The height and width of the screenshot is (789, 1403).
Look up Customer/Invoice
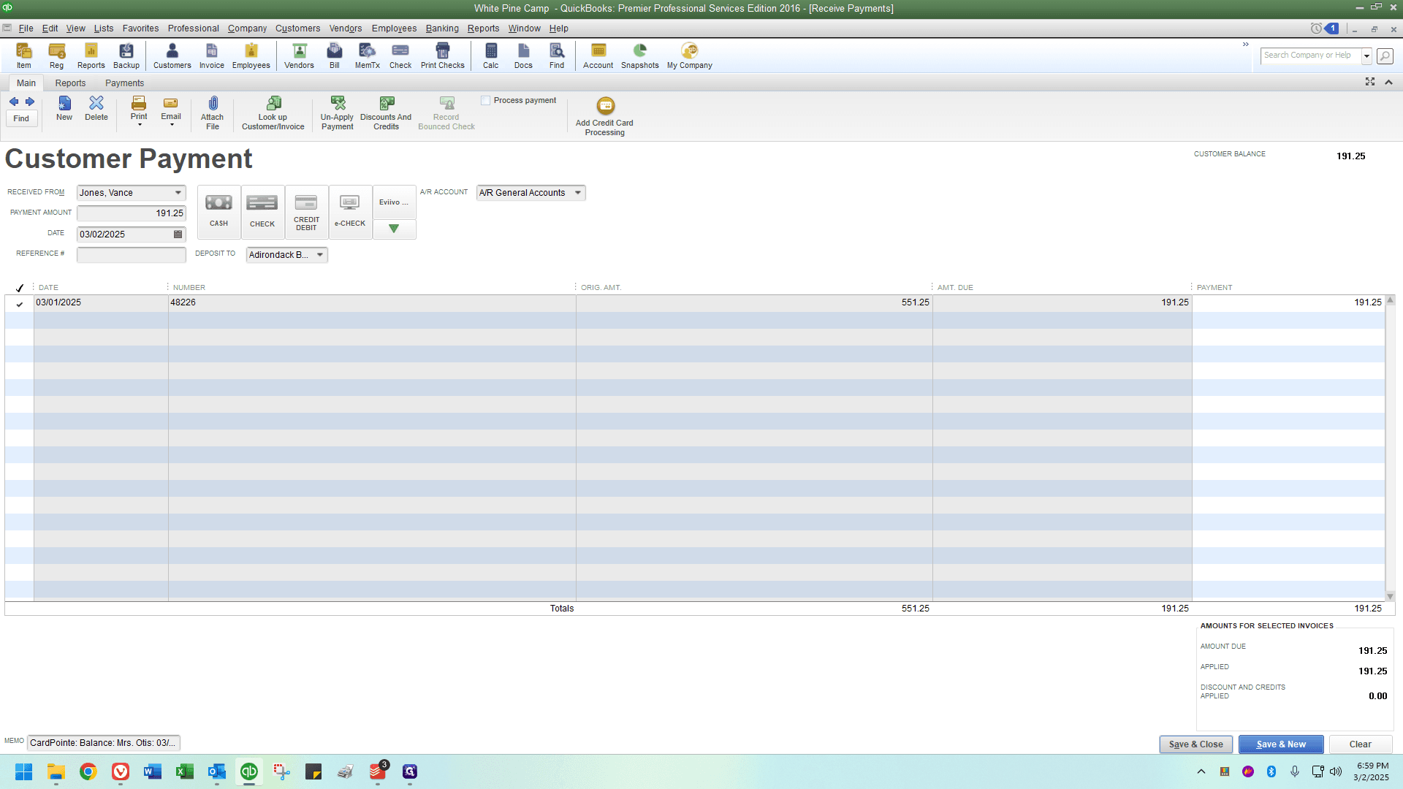273,113
